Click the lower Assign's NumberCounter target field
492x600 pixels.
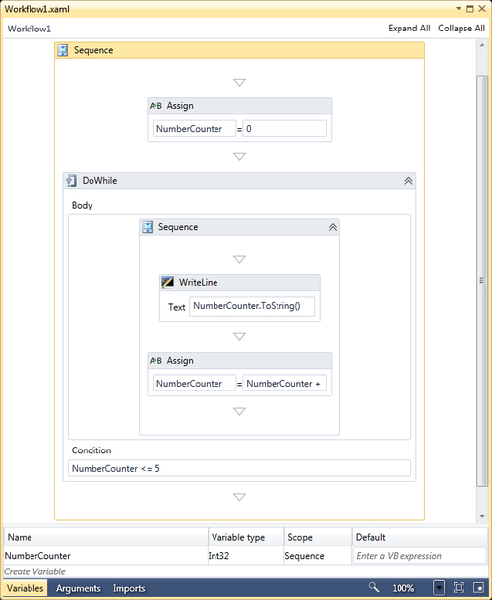click(x=194, y=383)
